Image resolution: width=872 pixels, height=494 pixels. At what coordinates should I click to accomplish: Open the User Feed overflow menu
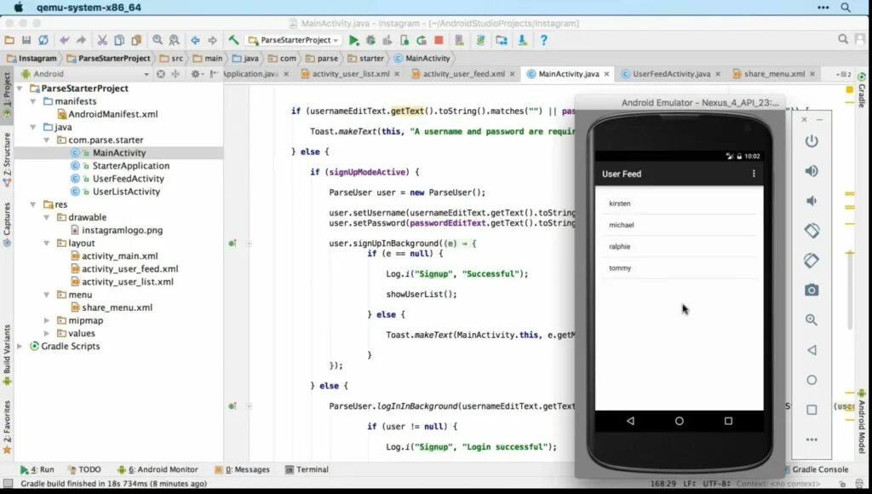coord(754,174)
